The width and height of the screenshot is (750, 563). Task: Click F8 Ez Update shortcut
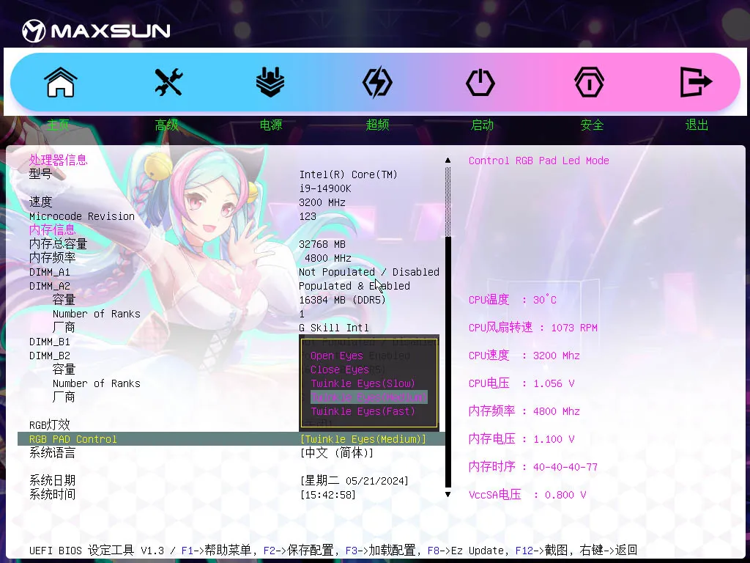pyautogui.click(x=465, y=551)
